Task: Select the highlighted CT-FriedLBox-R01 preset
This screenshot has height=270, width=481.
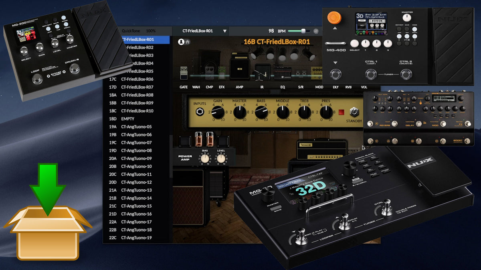Action: click(137, 40)
